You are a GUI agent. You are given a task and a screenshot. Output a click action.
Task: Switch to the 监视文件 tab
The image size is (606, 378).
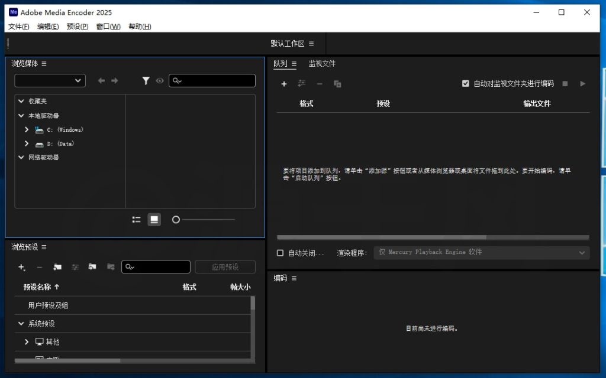tap(322, 64)
